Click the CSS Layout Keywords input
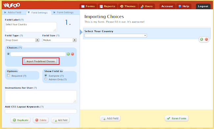 point(41,111)
